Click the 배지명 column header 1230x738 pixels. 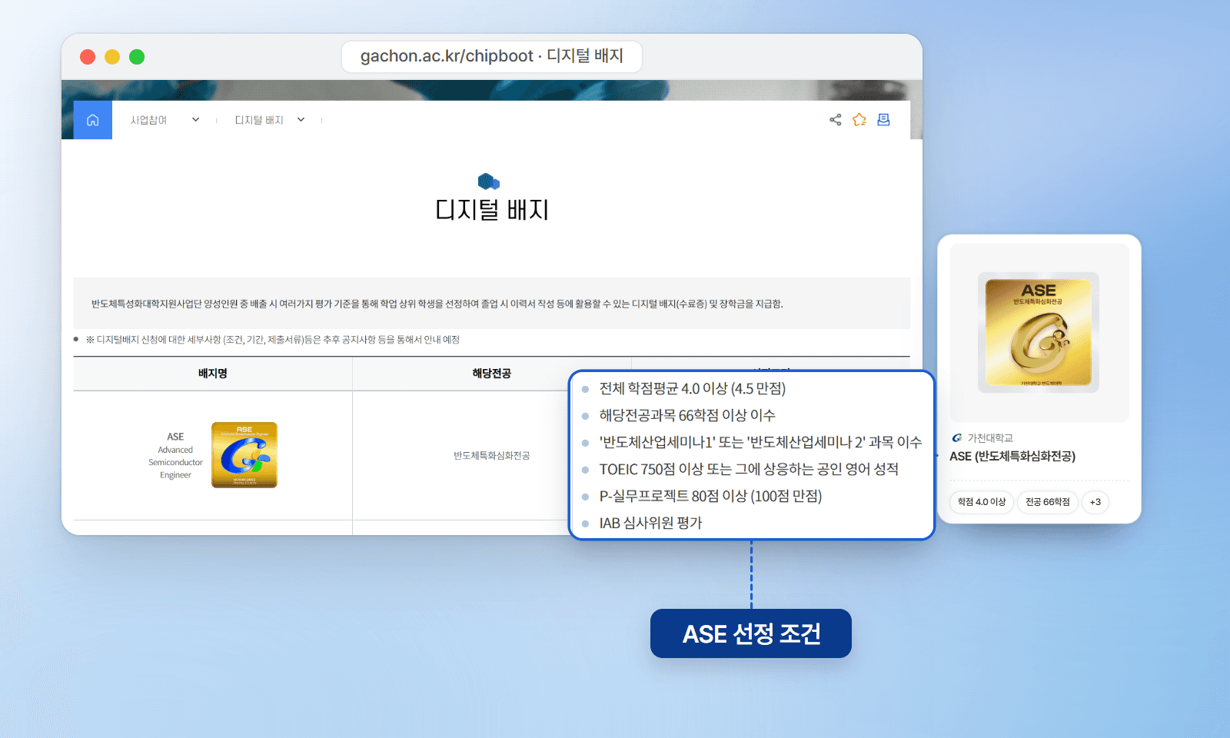click(x=213, y=374)
